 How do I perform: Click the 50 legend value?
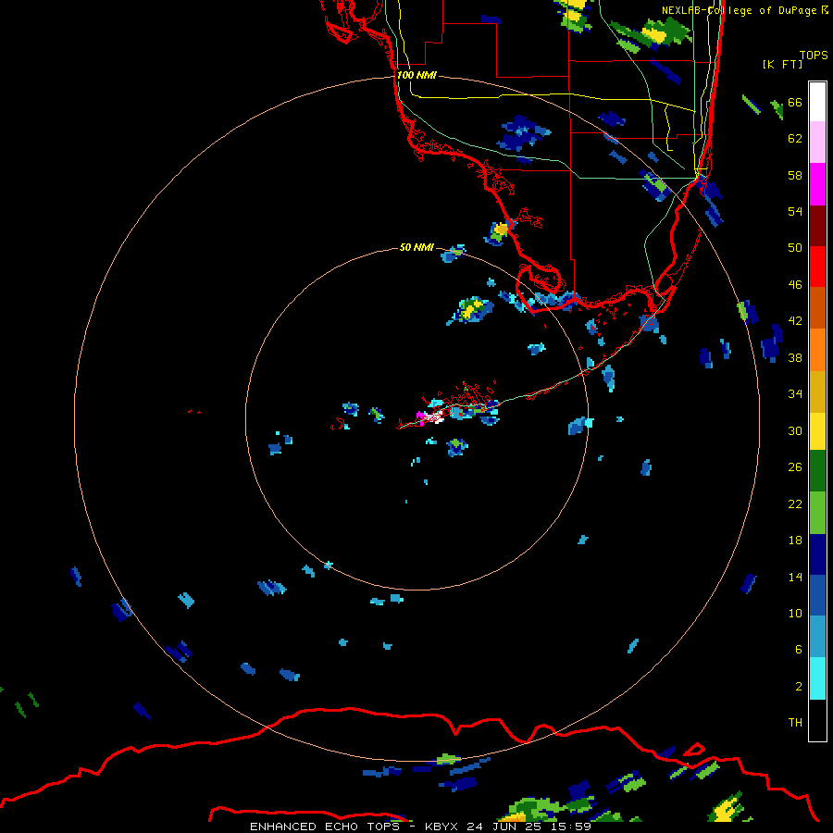click(795, 248)
